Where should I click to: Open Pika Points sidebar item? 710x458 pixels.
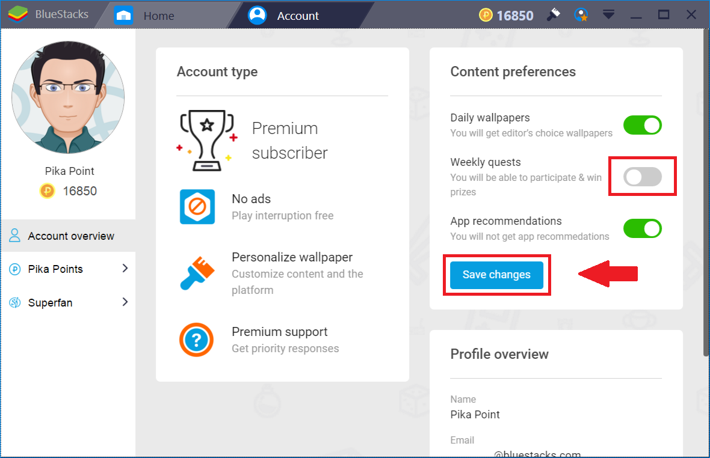pos(68,269)
